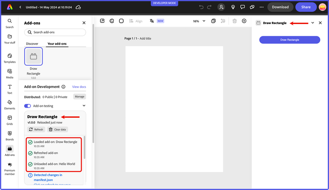Toggle the Add-on testing switch
This screenshot has height=190, width=329.
point(28,106)
